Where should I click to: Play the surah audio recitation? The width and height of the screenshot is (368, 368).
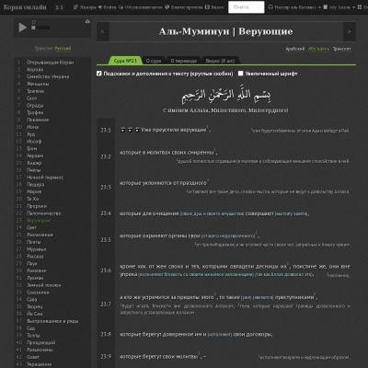22,28
